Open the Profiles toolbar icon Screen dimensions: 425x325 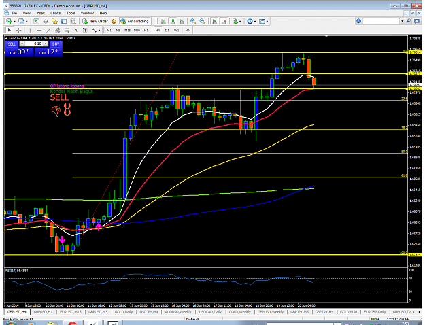tap(21, 21)
